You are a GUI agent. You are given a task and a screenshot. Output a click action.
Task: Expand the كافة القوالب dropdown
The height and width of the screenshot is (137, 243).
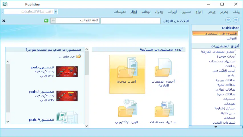point(53,21)
